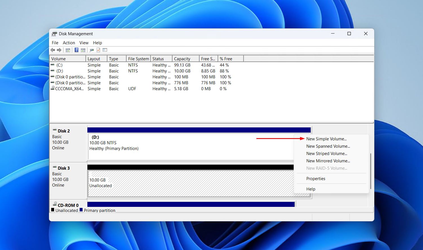The width and height of the screenshot is (423, 250).
Task: Open the View menu
Action: coord(84,43)
